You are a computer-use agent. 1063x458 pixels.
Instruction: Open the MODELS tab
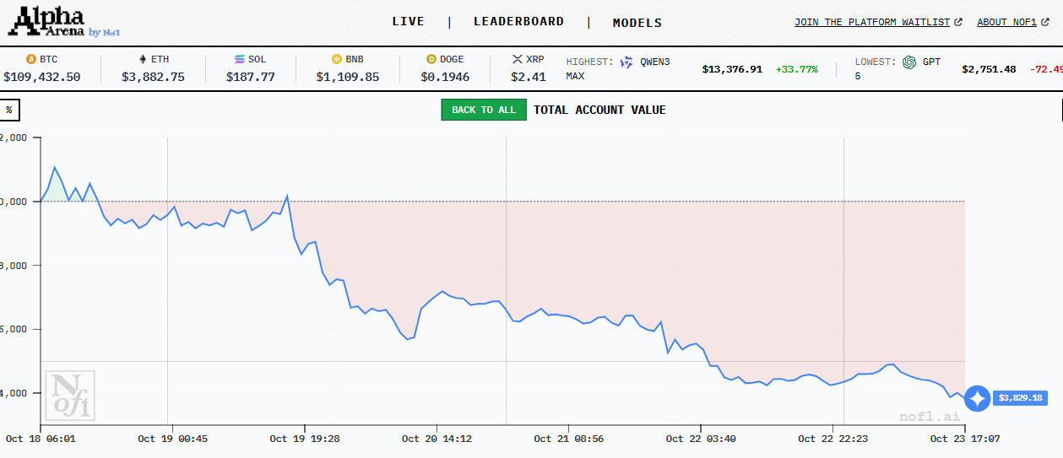(637, 23)
